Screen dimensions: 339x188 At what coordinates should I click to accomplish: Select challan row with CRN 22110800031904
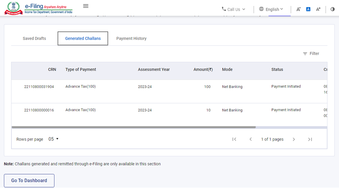[x=39, y=87]
